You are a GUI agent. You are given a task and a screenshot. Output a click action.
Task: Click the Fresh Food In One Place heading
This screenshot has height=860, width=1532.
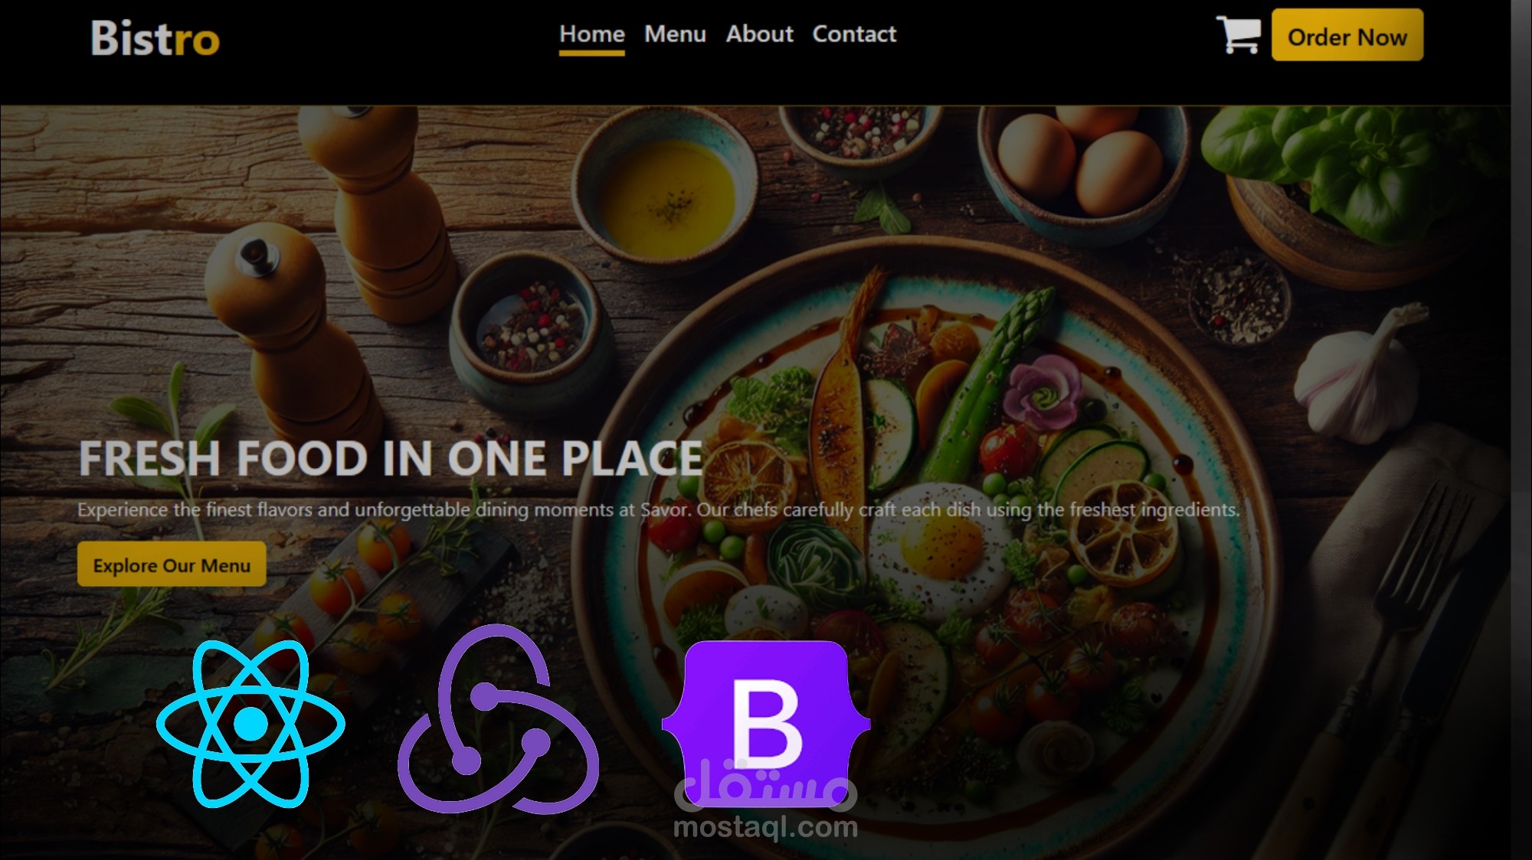click(x=391, y=458)
